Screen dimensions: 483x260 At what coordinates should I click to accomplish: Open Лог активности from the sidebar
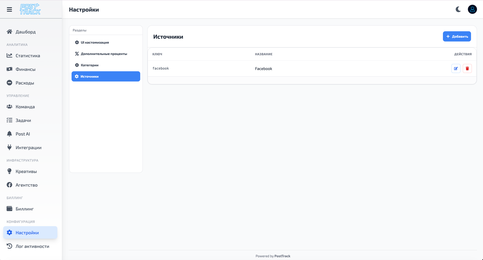(x=32, y=246)
